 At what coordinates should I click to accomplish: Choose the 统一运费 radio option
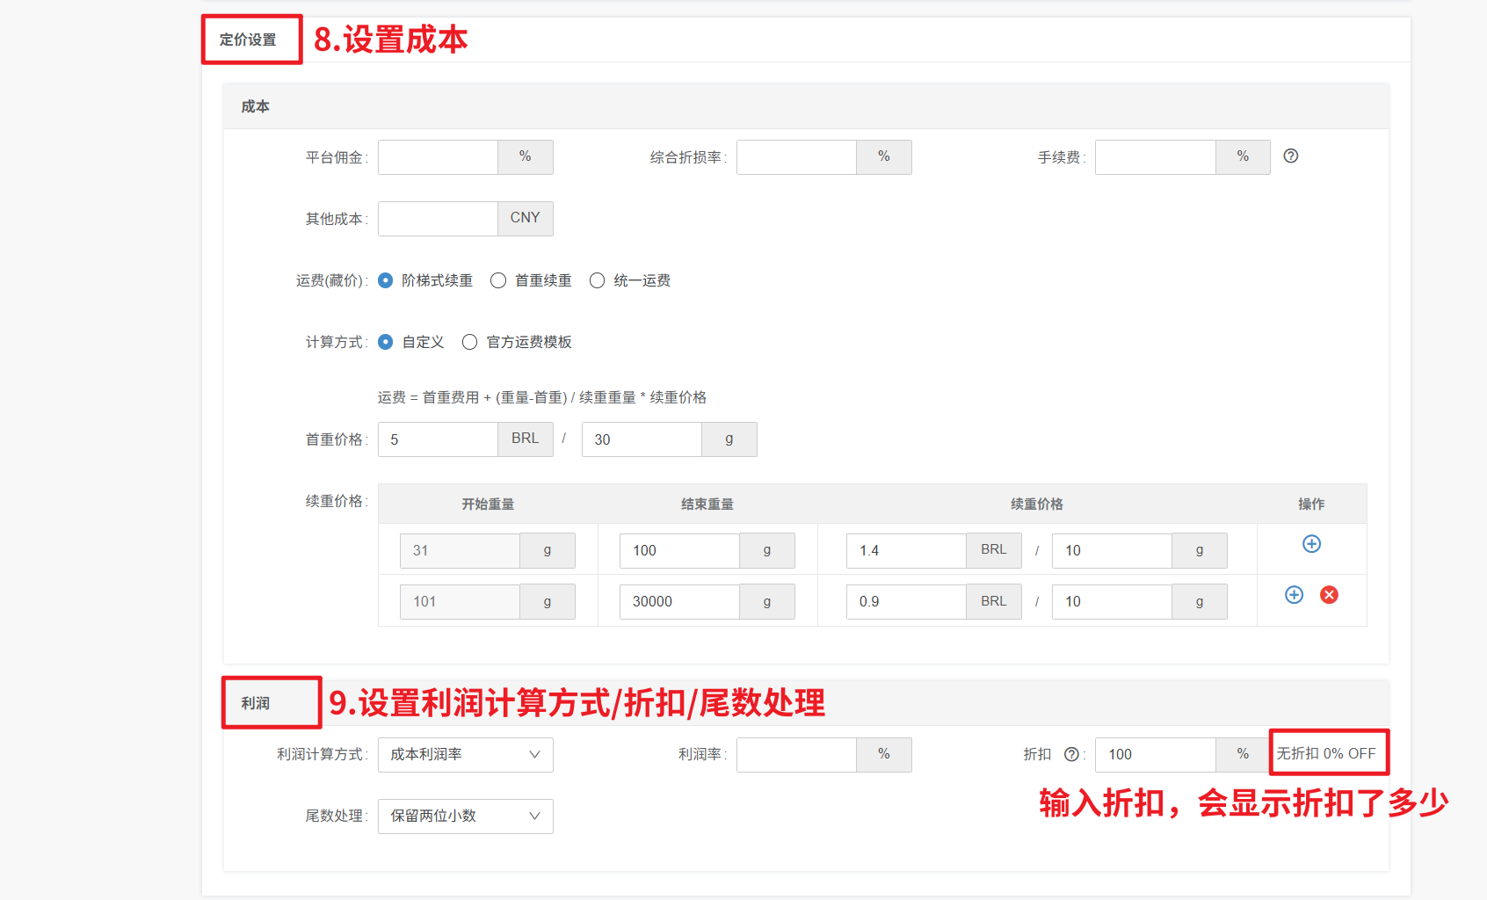(x=598, y=280)
